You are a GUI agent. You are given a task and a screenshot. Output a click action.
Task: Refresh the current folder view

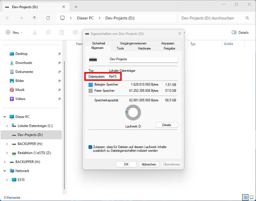pos(48,18)
